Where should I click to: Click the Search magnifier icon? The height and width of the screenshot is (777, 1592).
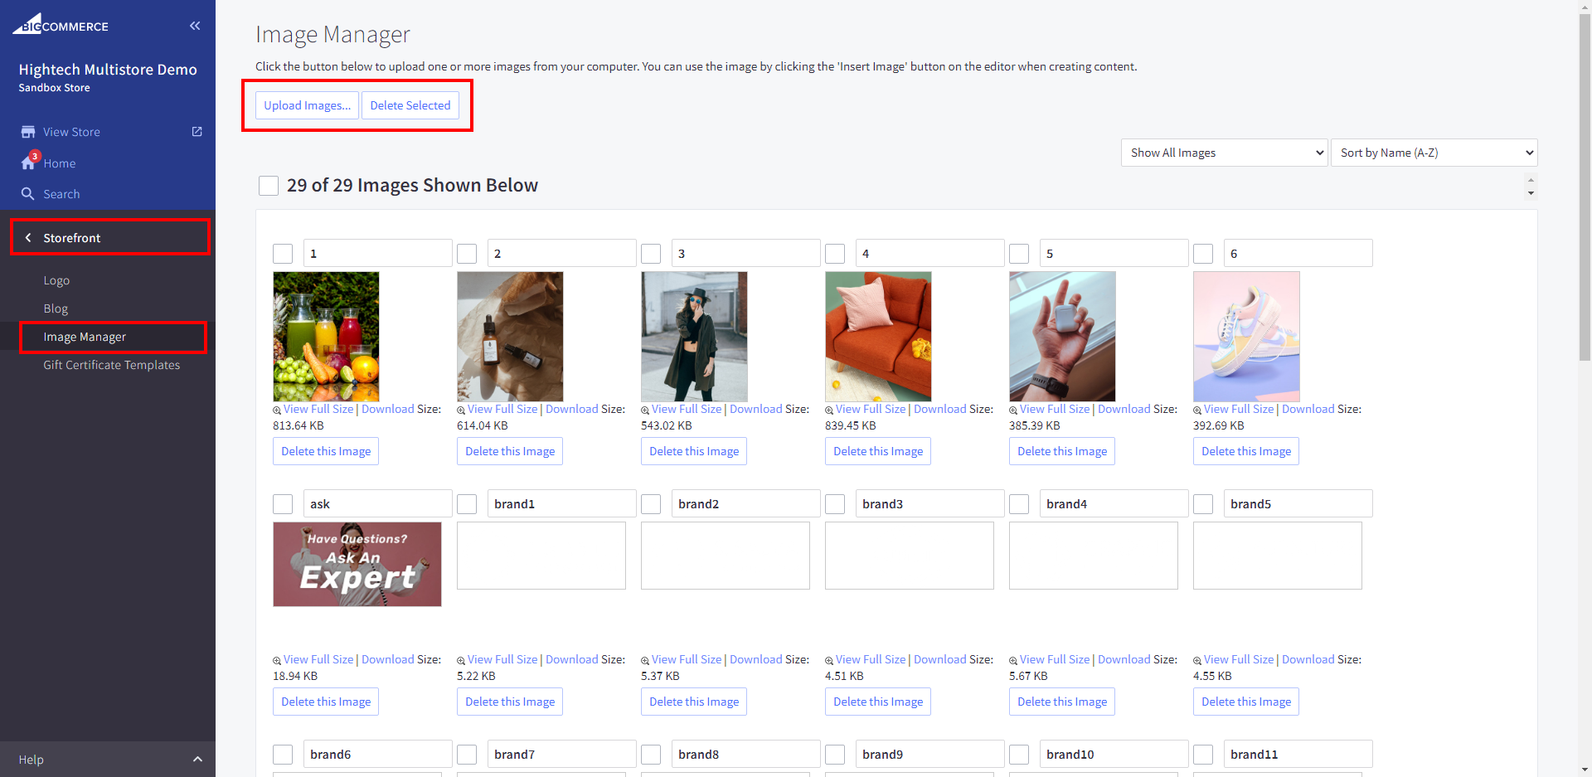point(28,193)
